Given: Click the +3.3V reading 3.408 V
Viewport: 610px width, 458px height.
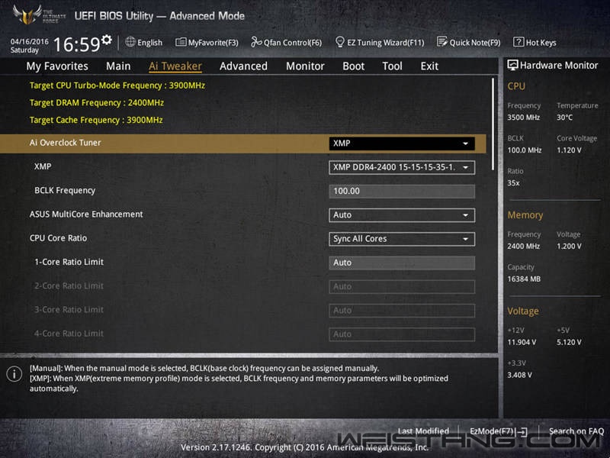Looking at the screenshot, I should pyautogui.click(x=520, y=375).
